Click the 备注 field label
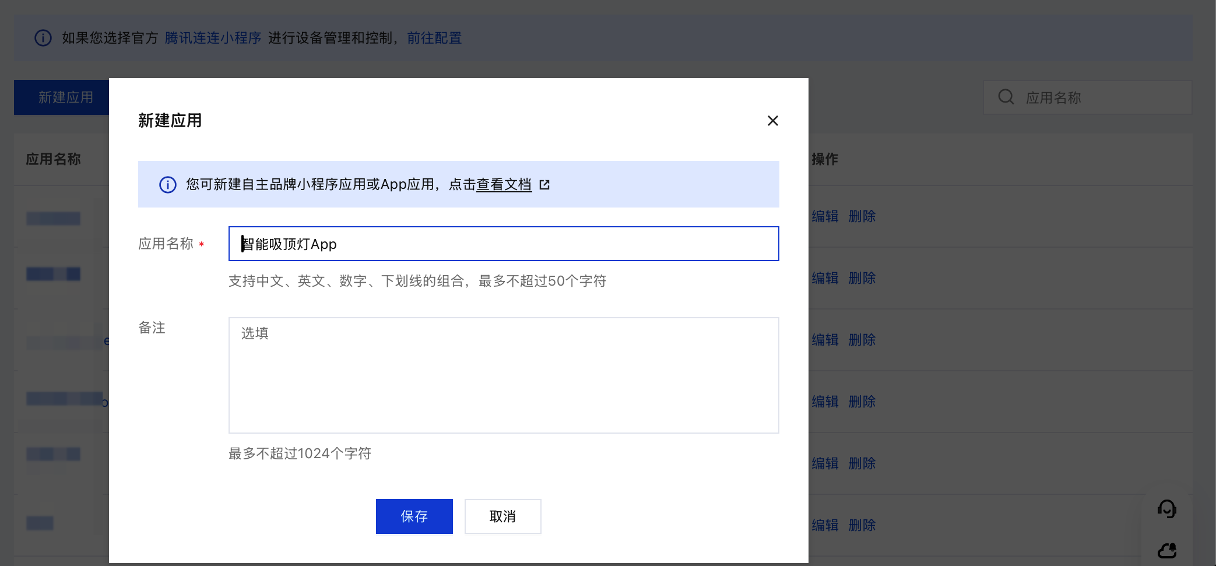This screenshot has width=1216, height=566. [152, 328]
